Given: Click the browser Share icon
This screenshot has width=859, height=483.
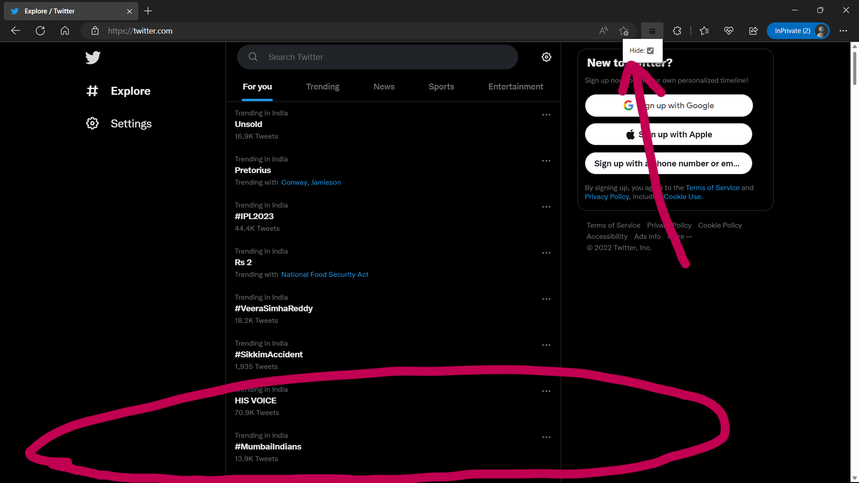Looking at the screenshot, I should (753, 31).
